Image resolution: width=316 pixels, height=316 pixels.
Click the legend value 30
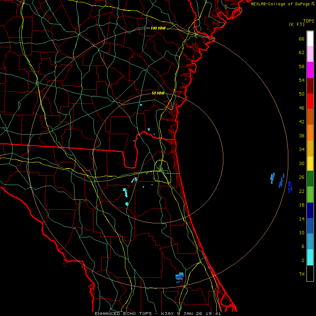pyautogui.click(x=302, y=163)
